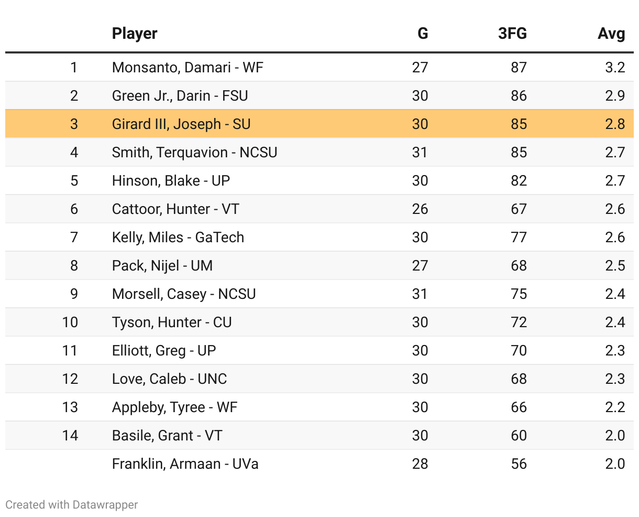This screenshot has width=639, height=517.
Task: Click Pack, Nijel - UM player name
Action: click(162, 265)
